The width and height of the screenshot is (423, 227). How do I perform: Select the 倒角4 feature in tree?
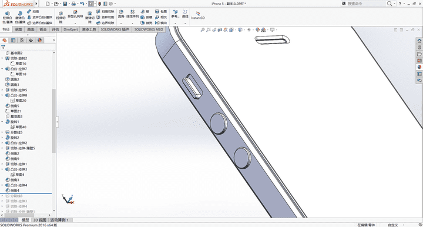point(12,191)
